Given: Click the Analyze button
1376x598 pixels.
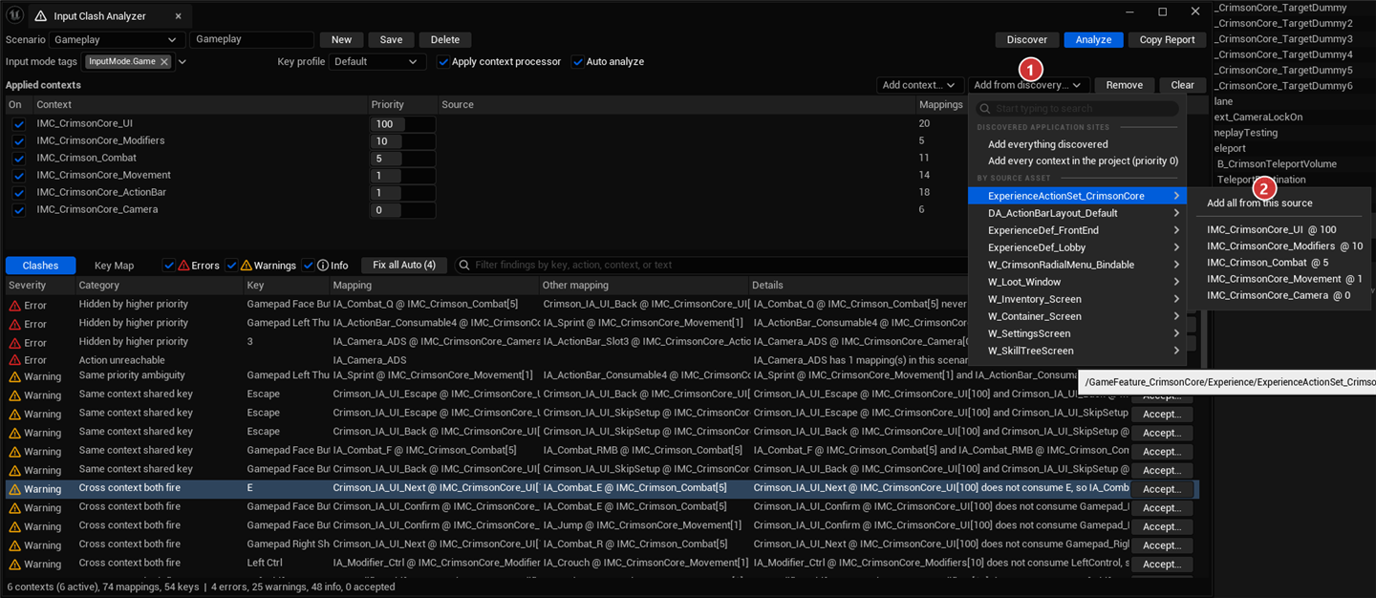Looking at the screenshot, I should [x=1093, y=40].
